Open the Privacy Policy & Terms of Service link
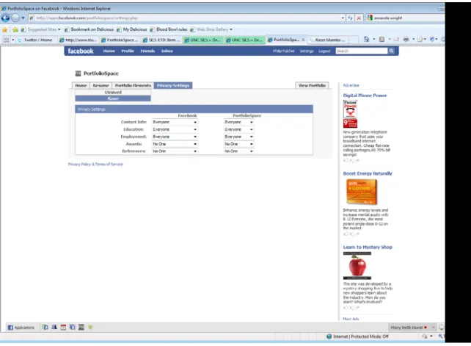This screenshot has width=471, height=346. [95, 165]
